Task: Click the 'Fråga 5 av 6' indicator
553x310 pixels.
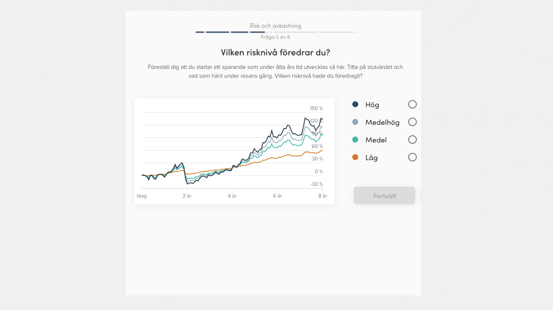Action: click(275, 37)
